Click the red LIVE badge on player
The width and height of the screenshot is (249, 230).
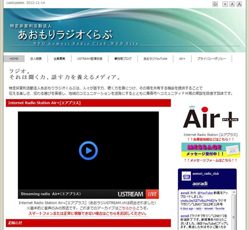pyautogui.click(x=152, y=194)
